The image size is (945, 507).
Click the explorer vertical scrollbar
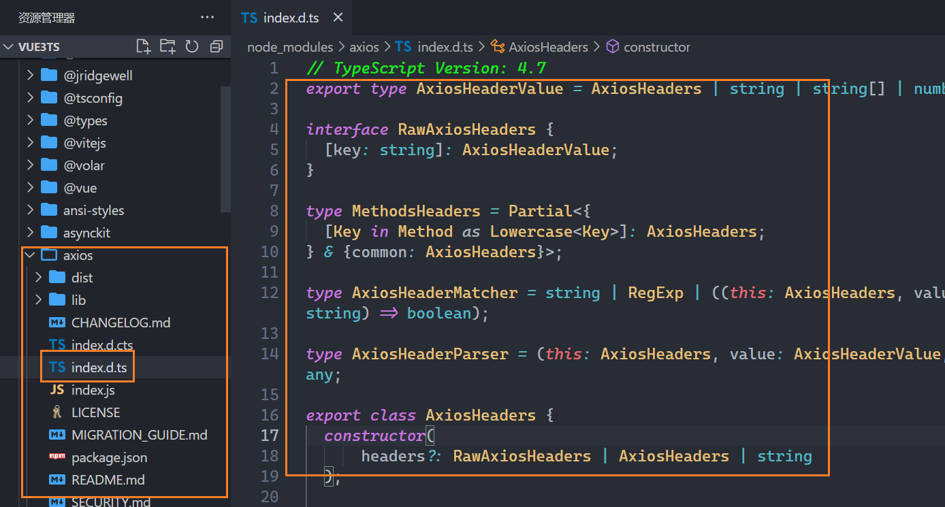[x=226, y=148]
